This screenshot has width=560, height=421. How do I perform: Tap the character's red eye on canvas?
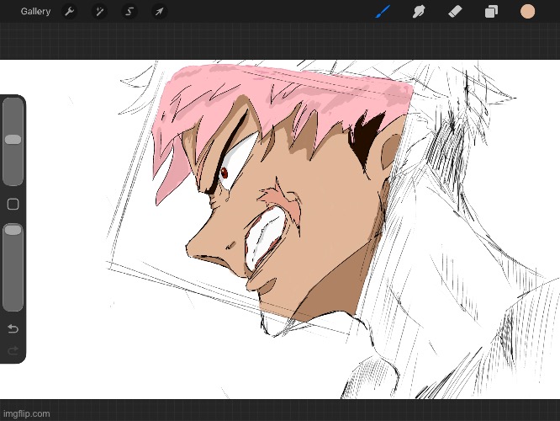(225, 173)
